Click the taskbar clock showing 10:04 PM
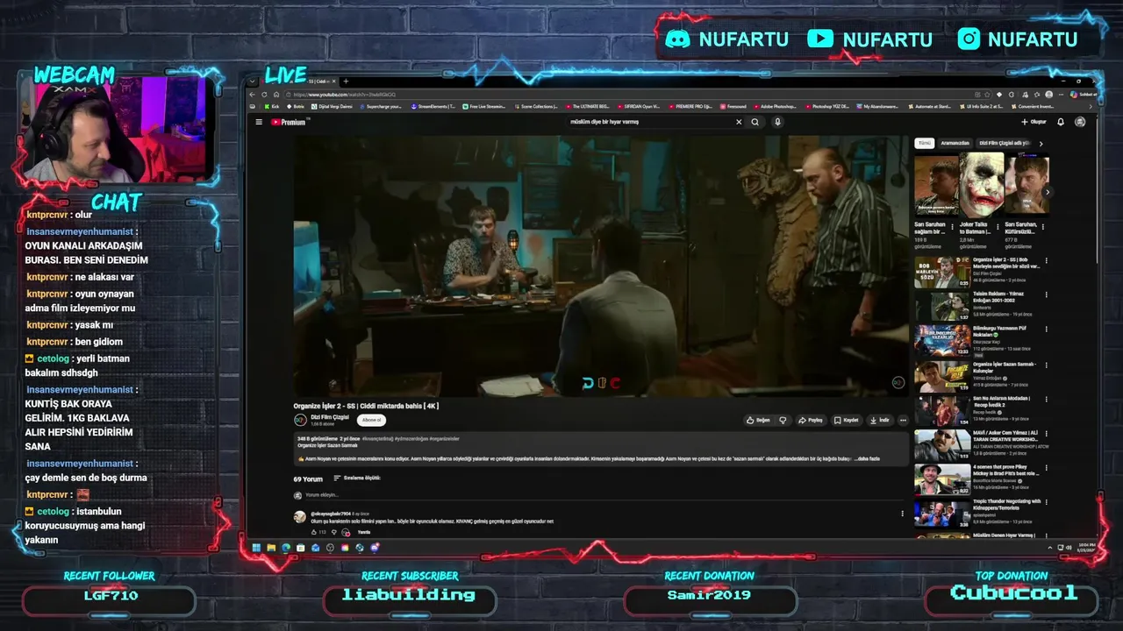Viewport: 1123px width, 631px height. click(1084, 548)
